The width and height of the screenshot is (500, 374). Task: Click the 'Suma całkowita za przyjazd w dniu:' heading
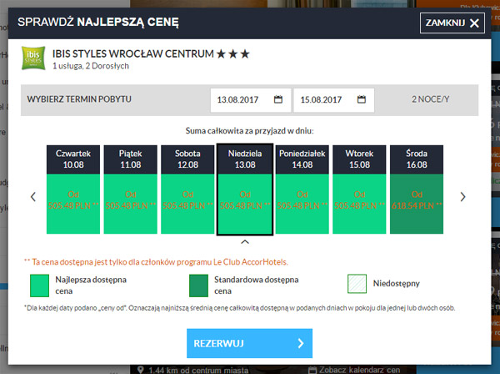pos(250,130)
